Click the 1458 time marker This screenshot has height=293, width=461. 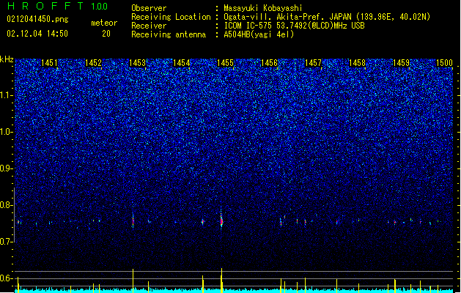pyautogui.click(x=357, y=63)
